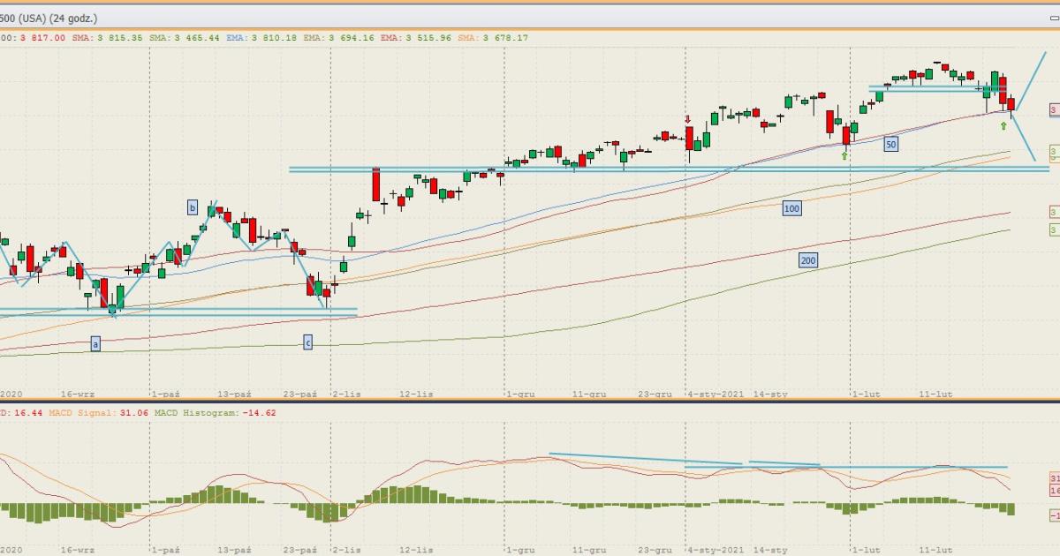Select the upward projected blue line at right edge
1060x556 pixels.
[x=1032, y=79]
